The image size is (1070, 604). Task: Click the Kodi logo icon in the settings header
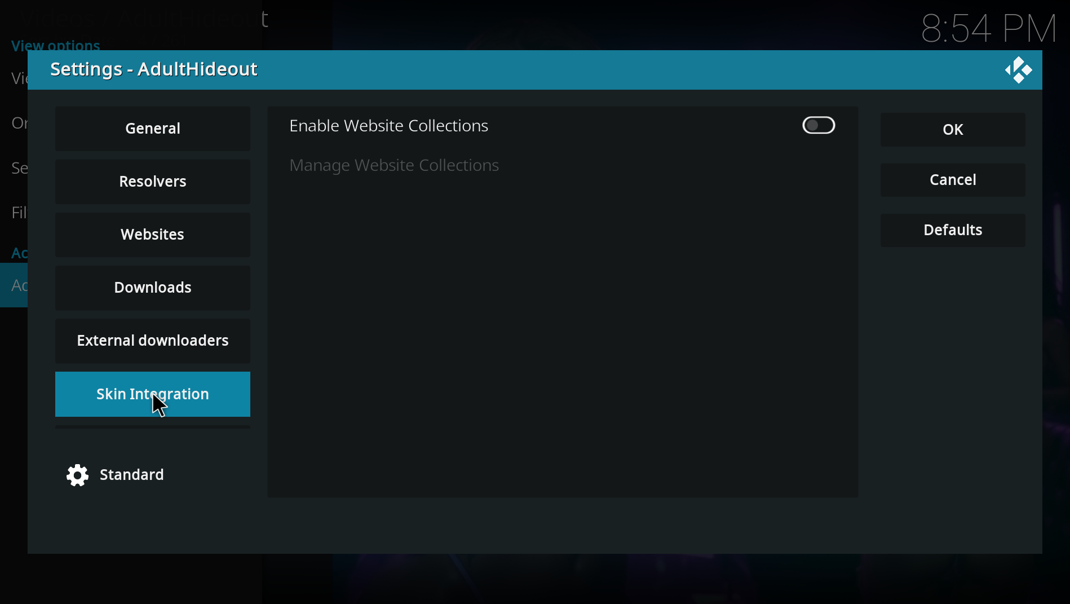click(1018, 70)
